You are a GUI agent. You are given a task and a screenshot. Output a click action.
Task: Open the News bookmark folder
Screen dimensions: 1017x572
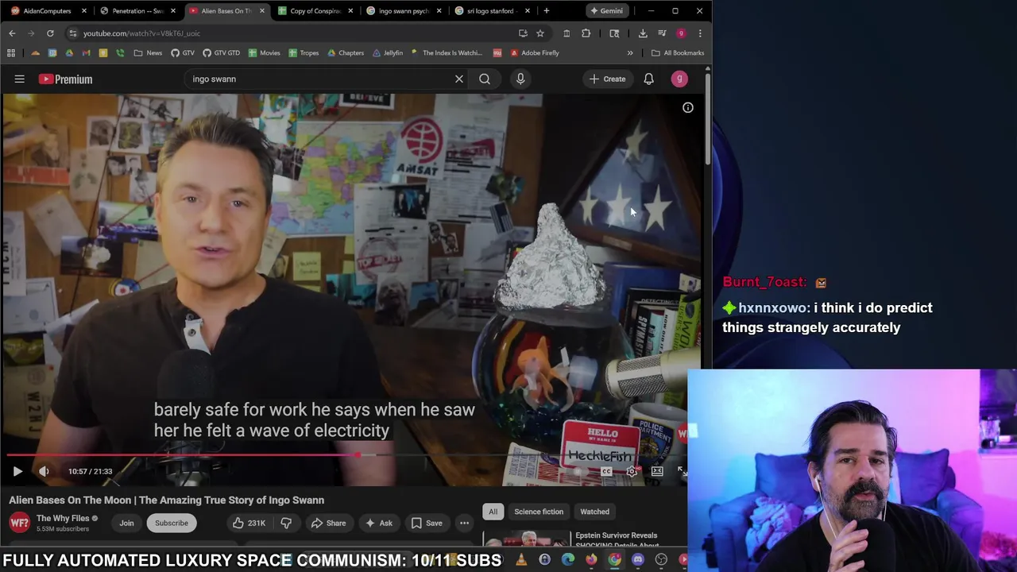tap(148, 53)
